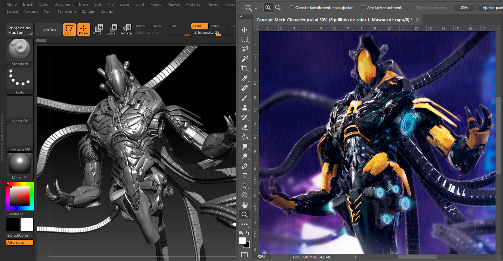Select the Pen tool
503x261 pixels.
tap(245, 166)
